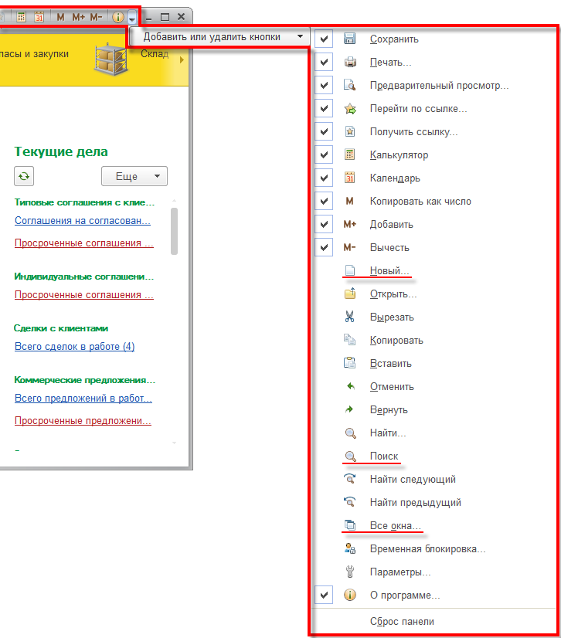Screen dimensions: 561x638
Task: Select Сброс панели menu entry
Action: 402,621
